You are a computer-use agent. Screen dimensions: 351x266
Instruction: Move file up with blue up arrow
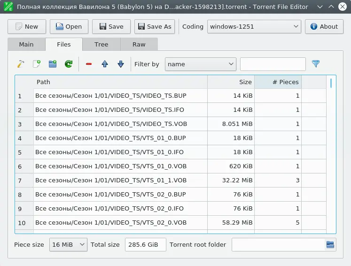coord(105,64)
